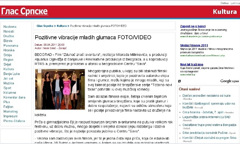
Task: Visit the www.mtel.ba ad URL
Action: (x=187, y=75)
